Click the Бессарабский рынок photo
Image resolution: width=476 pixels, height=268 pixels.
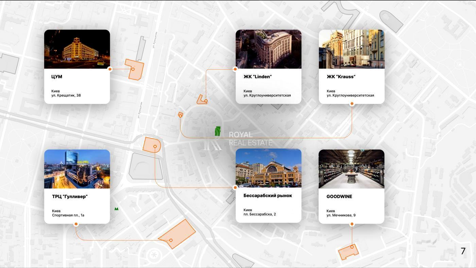point(268,168)
